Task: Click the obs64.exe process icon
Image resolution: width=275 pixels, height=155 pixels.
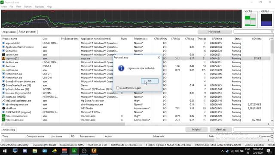Action: [x=3, y=108]
